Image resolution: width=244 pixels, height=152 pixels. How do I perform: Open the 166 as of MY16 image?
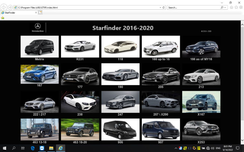point(201,47)
